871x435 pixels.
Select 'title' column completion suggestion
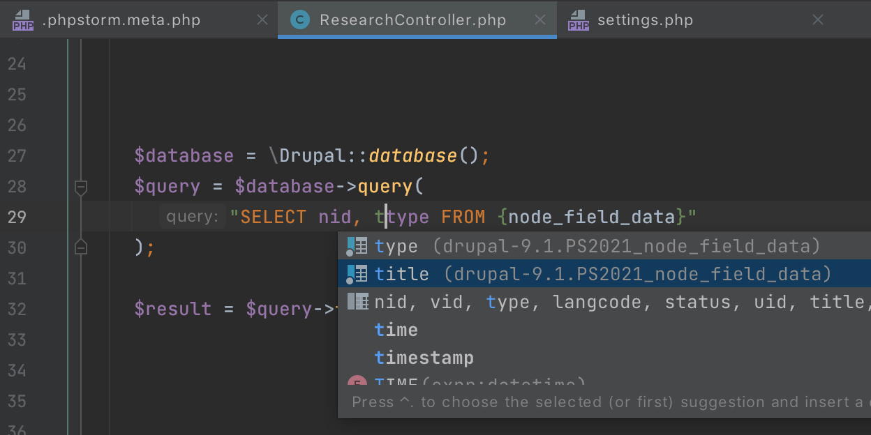(604, 274)
